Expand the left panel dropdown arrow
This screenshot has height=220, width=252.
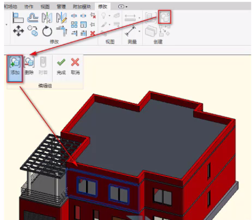[7, 25]
